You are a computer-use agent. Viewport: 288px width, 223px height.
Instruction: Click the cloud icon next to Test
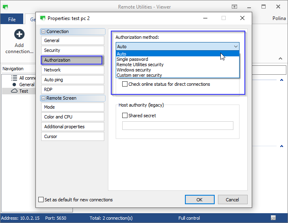tap(14, 91)
